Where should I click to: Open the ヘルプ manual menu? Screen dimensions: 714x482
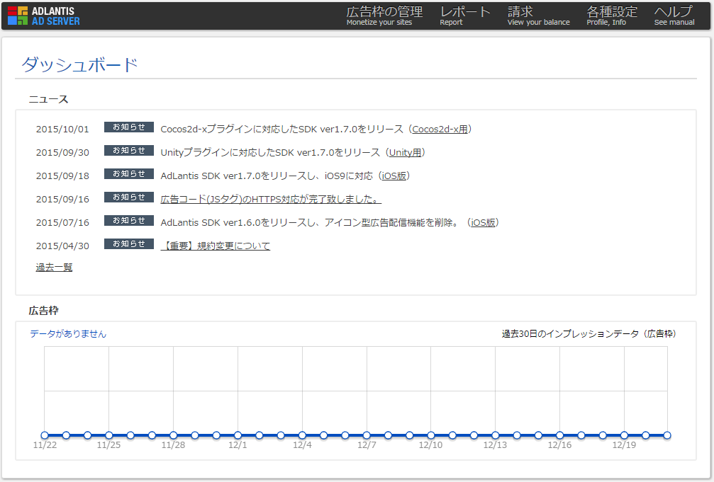[x=674, y=16]
